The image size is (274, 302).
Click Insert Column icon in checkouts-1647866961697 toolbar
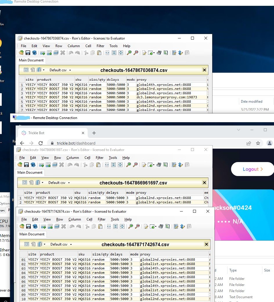point(48,165)
